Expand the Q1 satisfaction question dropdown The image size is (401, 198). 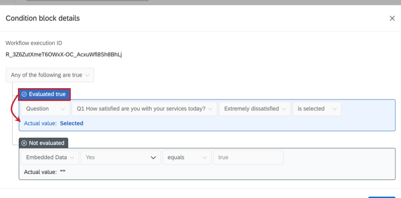pos(144,108)
